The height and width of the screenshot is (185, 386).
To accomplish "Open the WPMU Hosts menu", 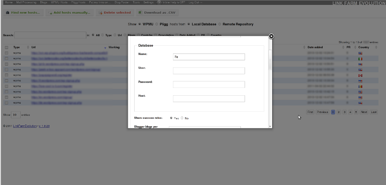I will (59, 3).
